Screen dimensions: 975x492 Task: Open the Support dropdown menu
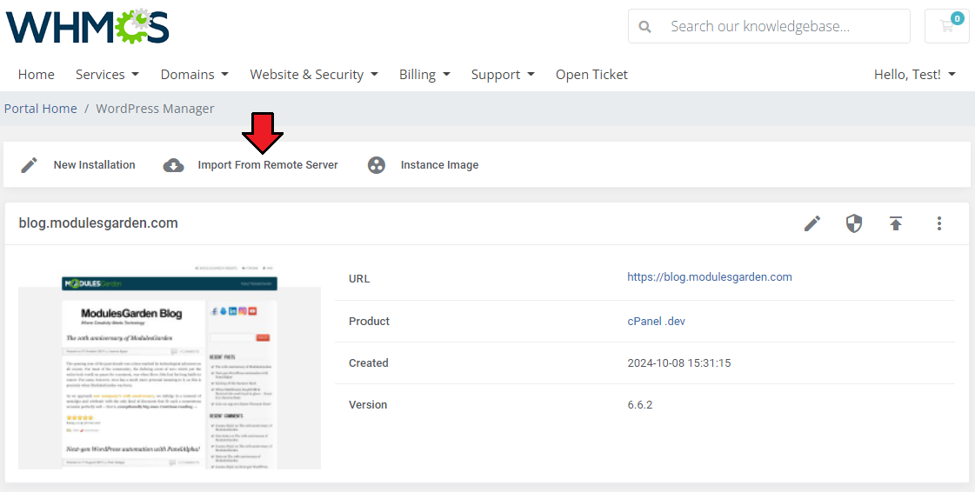[x=503, y=75]
